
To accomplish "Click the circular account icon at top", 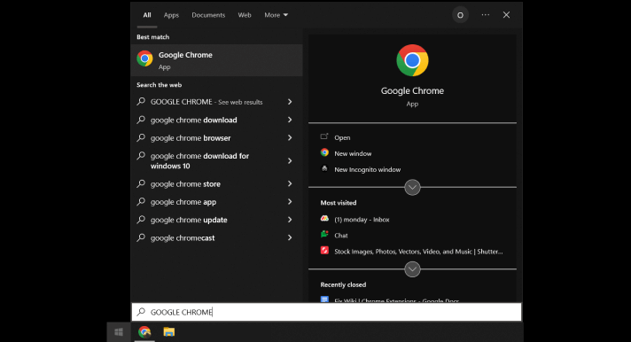I will click(460, 15).
